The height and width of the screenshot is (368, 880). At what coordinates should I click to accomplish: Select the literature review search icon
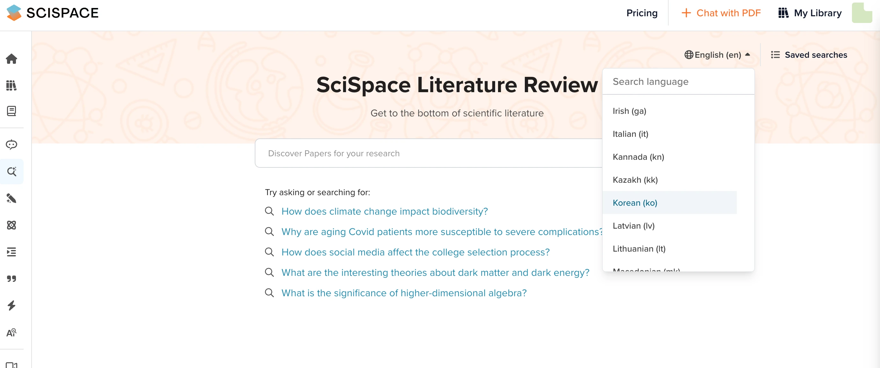point(11,172)
